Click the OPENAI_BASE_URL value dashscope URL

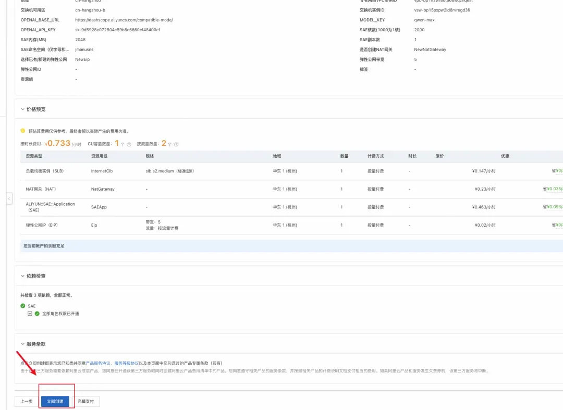coord(124,20)
